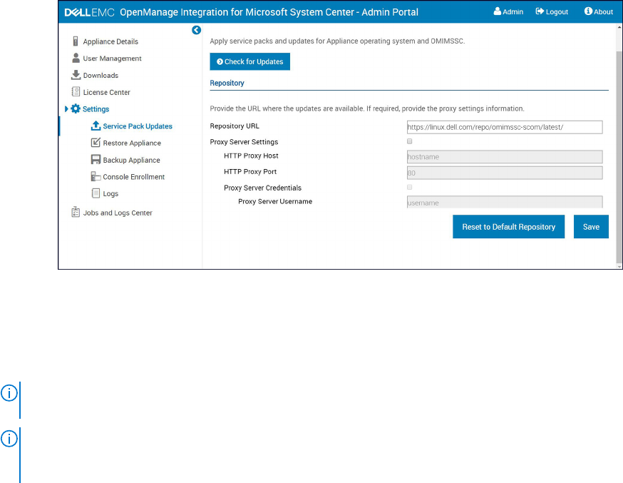Click the User Management person icon
Viewport: 623px width, 483px height.
point(76,58)
